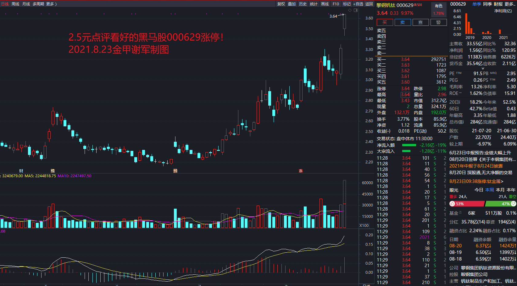Click the 08-18 margin data row
Image resolution: width=517 pixels, height=286 pixels.
click(483, 259)
